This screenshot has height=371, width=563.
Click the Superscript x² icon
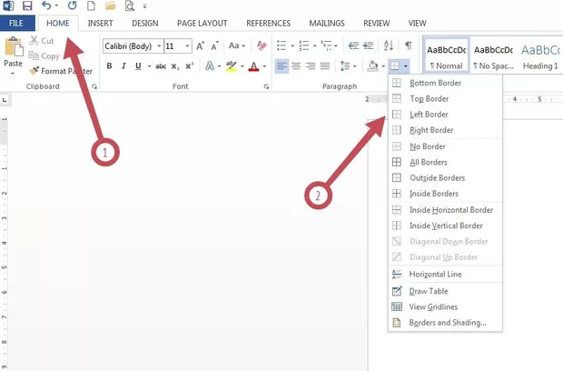189,66
